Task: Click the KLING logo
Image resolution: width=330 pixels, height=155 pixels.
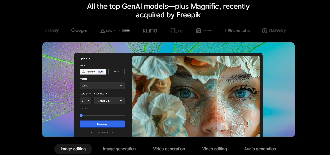Action: (x=150, y=31)
